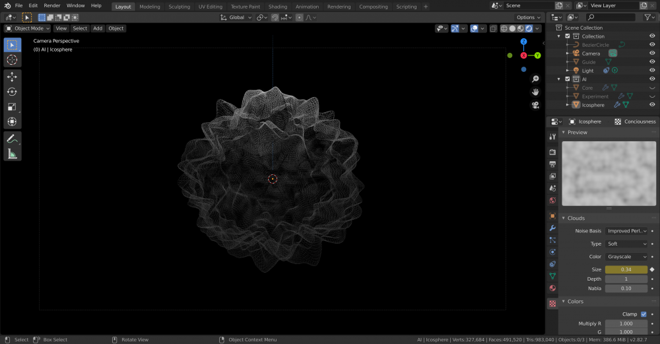Toggle the camera view button
Viewport: 660px width, 344px height.
(536, 105)
